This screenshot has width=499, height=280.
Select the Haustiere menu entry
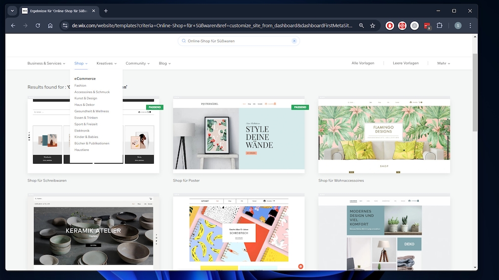(82, 150)
